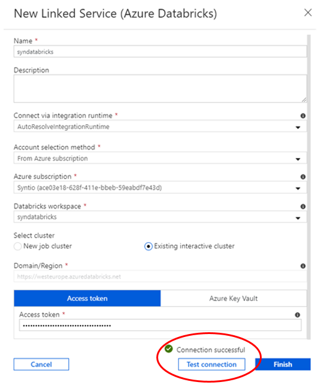Click info icon beside integration runtime
Viewport: 327px width, 391px height.
coord(303,116)
